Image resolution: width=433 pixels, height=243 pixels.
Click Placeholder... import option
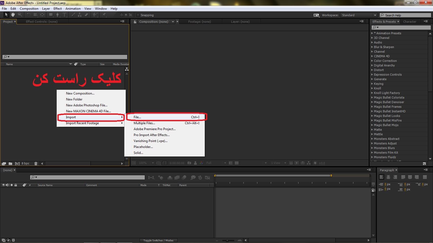tap(165, 147)
